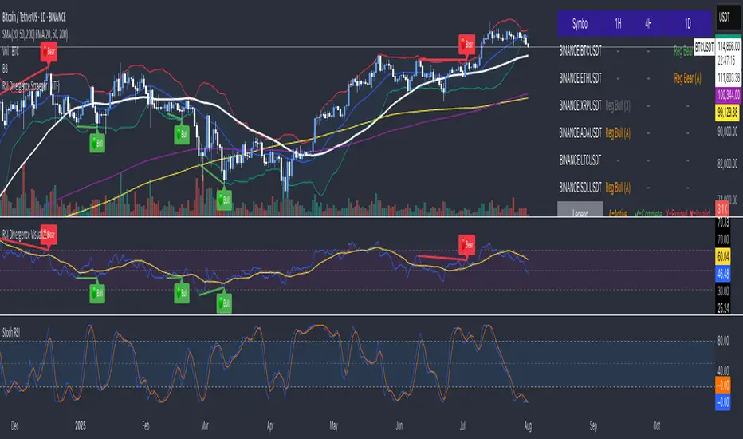This screenshot has width=743, height=439.
Task: Click Reg Bull (A) in SOLUSDT row
Action: pyautogui.click(x=618, y=188)
